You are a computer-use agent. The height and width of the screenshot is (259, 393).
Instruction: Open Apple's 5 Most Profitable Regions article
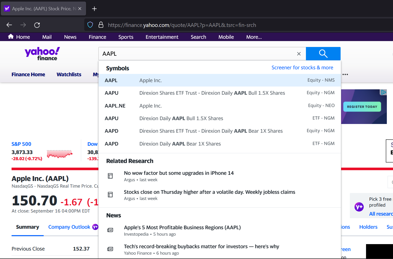[x=182, y=227]
